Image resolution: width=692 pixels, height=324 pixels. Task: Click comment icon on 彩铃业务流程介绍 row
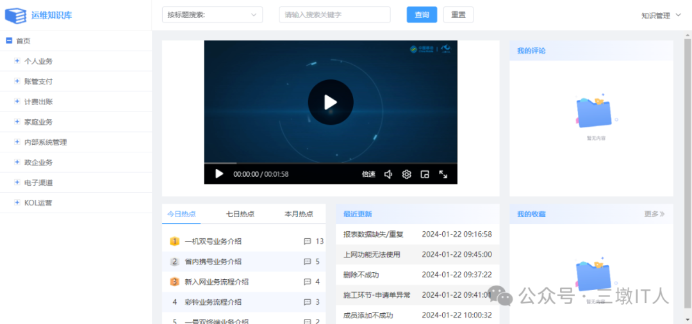click(x=308, y=302)
